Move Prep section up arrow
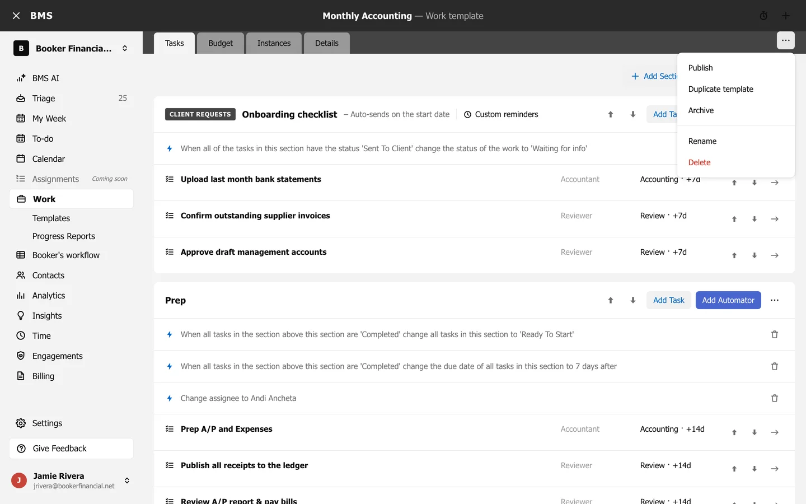 click(611, 300)
